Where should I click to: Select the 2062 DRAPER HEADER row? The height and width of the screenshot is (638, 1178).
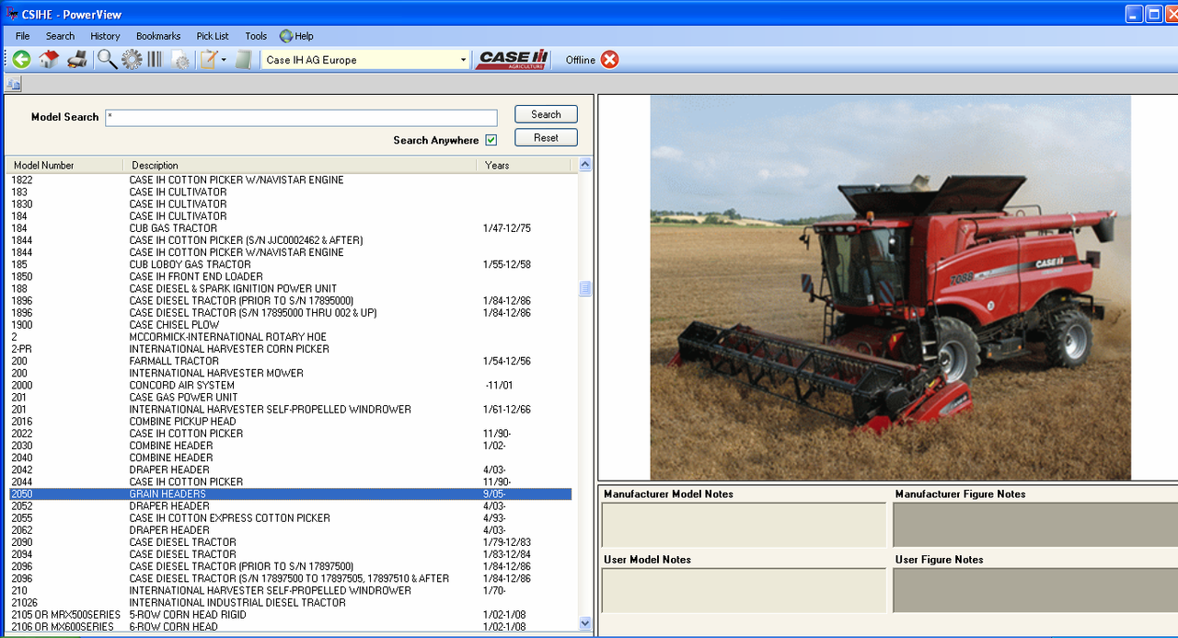(290, 530)
